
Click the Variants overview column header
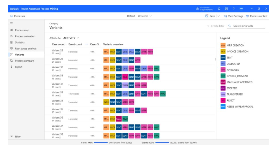point(113,44)
